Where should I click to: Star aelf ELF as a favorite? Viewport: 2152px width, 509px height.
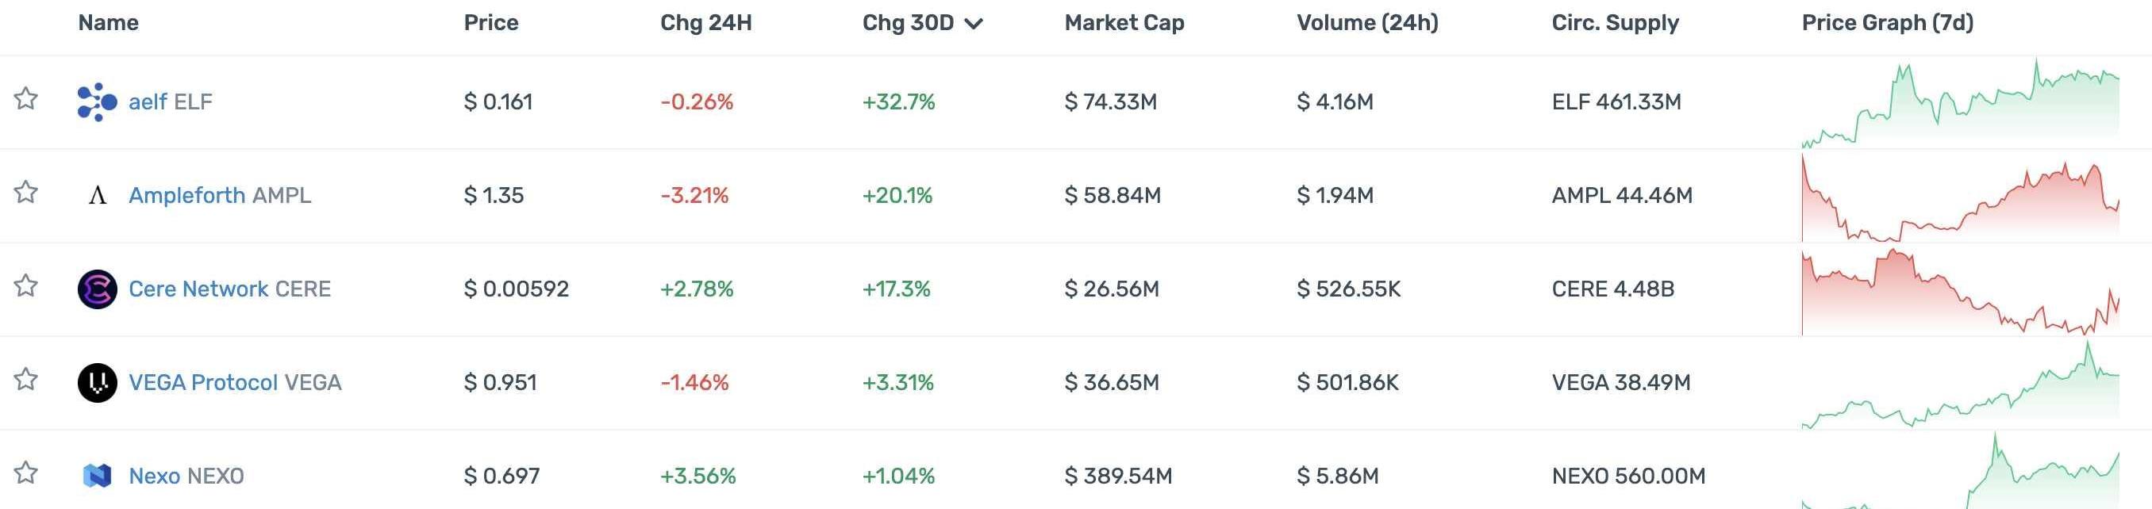[26, 98]
